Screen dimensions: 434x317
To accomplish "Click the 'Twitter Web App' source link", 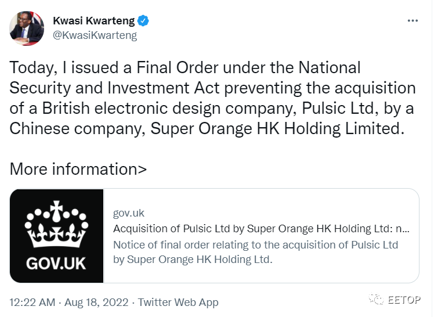I will click(x=178, y=302).
